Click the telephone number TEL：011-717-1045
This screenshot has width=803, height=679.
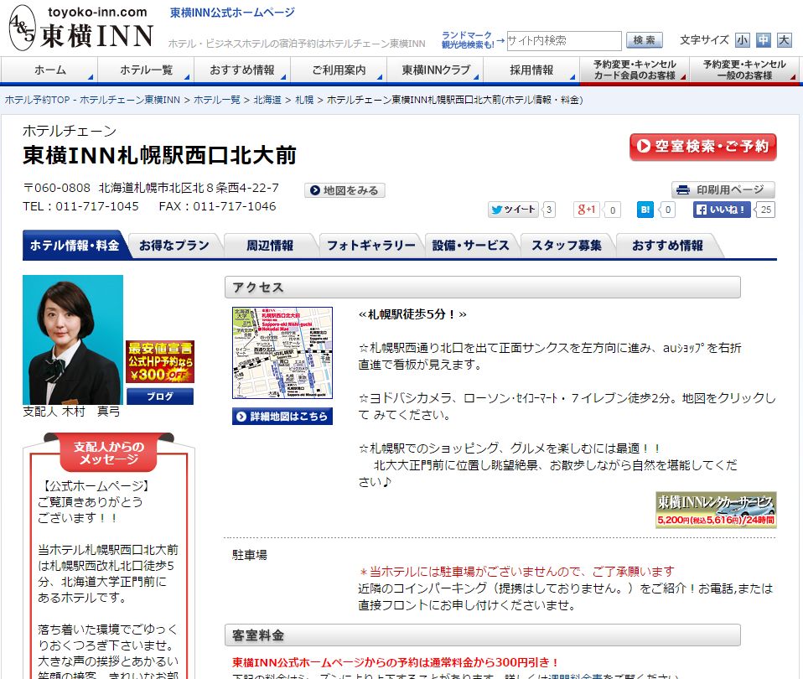tap(80, 206)
